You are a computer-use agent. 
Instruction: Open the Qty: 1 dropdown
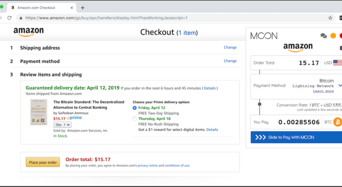[x=63, y=125]
